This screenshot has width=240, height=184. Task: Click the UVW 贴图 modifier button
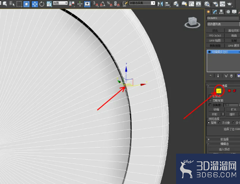(215, 41)
